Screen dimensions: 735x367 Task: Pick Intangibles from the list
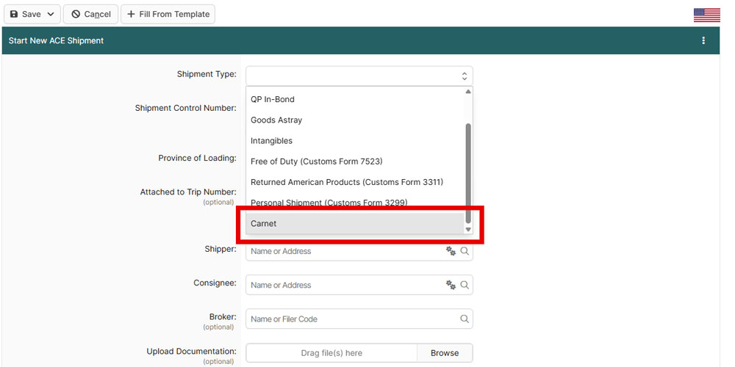coord(271,140)
